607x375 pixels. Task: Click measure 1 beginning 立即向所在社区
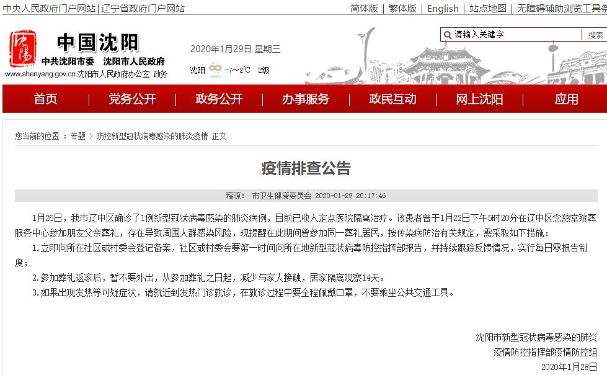tap(301, 255)
